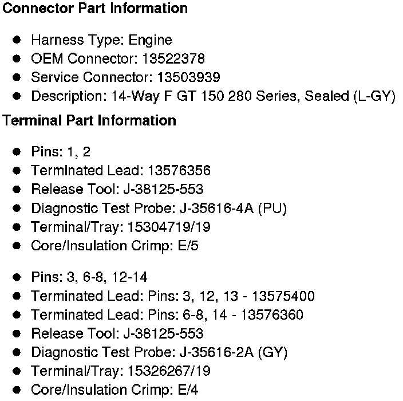This screenshot has height=401, width=403.
Task: Click the second Release Tool J-38125-553 line
Action: tap(117, 334)
